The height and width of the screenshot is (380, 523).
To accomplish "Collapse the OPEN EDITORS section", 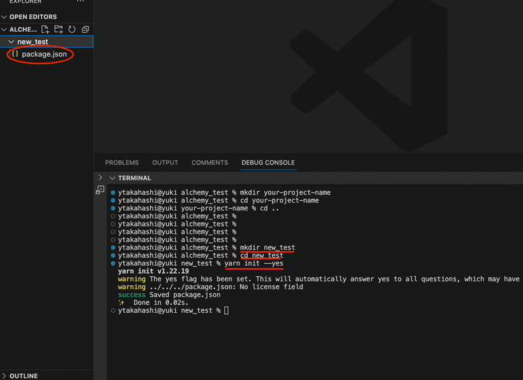I will coord(5,16).
